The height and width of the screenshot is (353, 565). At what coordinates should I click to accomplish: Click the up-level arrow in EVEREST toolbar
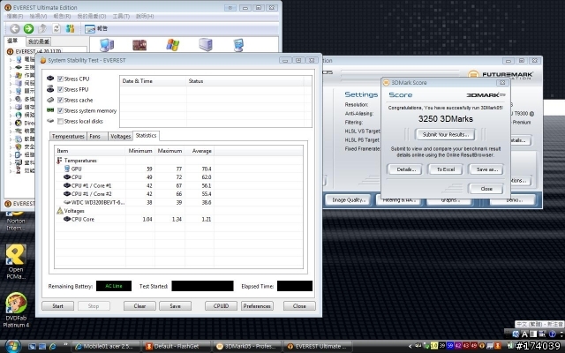point(42,28)
